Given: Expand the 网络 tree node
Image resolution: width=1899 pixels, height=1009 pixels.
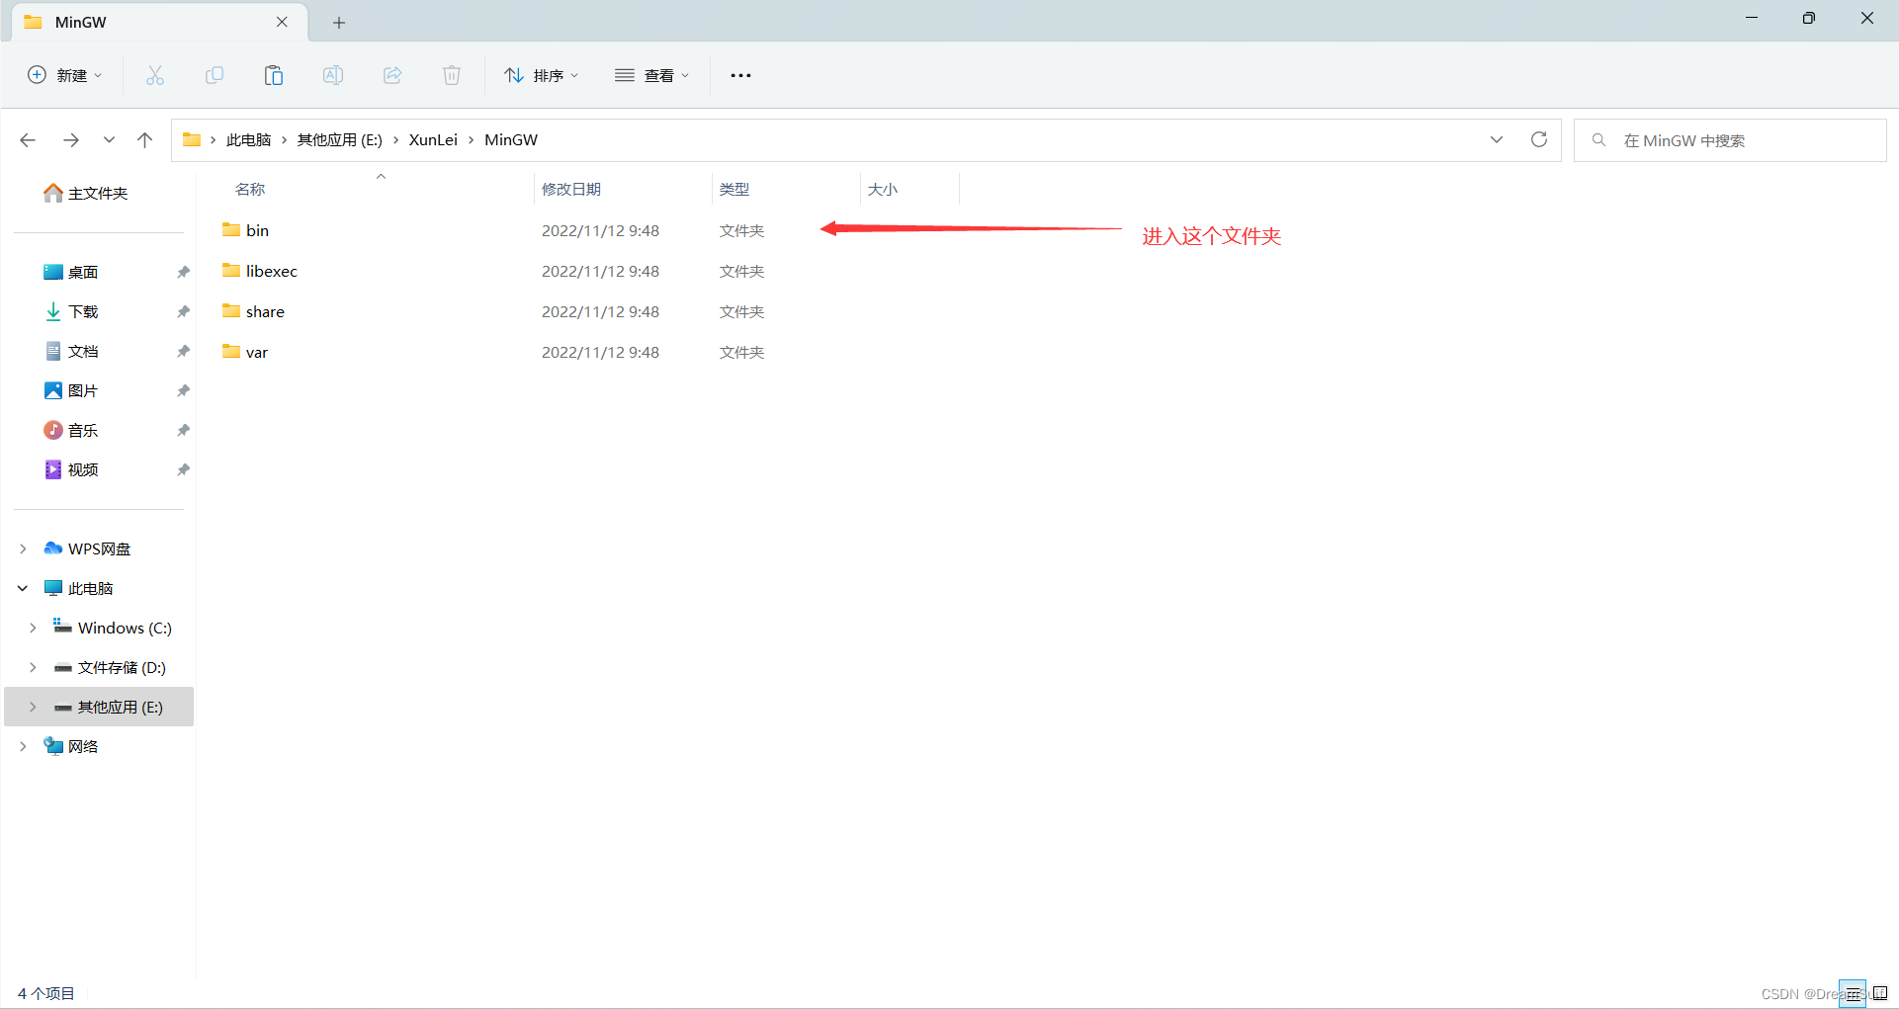Looking at the screenshot, I should [23, 746].
